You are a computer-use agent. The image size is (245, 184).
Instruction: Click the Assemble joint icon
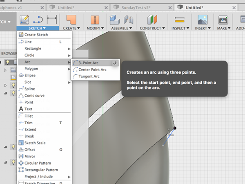tap(128, 20)
